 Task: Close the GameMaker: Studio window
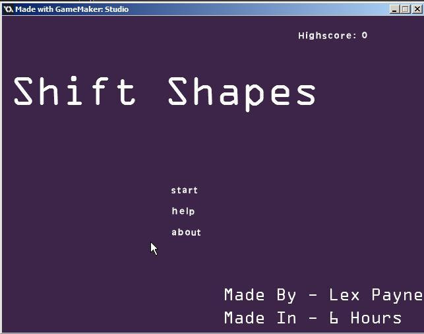click(x=417, y=9)
